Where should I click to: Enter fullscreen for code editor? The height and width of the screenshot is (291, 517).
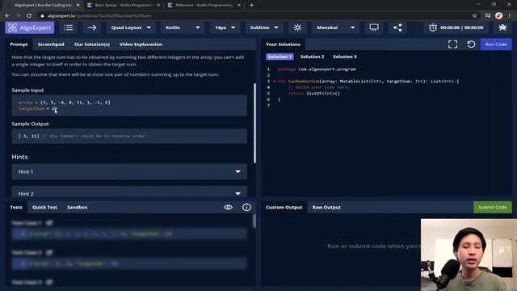[452, 44]
